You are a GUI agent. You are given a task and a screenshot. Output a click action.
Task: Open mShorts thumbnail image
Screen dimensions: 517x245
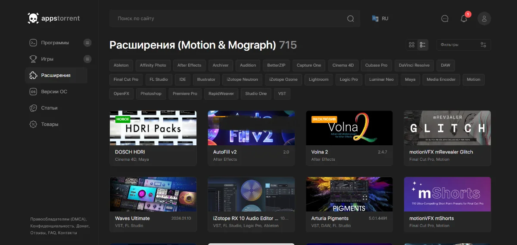(x=447, y=194)
